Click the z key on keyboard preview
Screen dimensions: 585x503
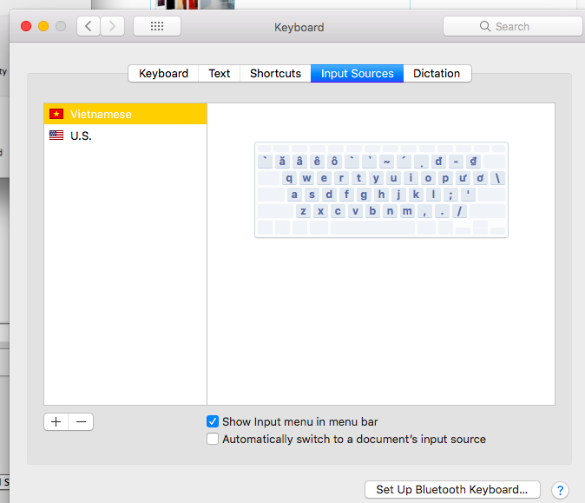tap(303, 211)
